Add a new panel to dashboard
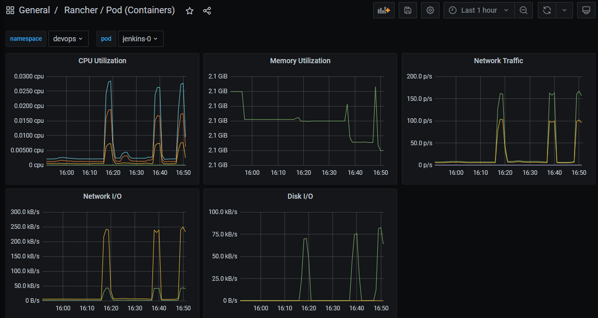The height and width of the screenshot is (318, 598). pyautogui.click(x=384, y=10)
